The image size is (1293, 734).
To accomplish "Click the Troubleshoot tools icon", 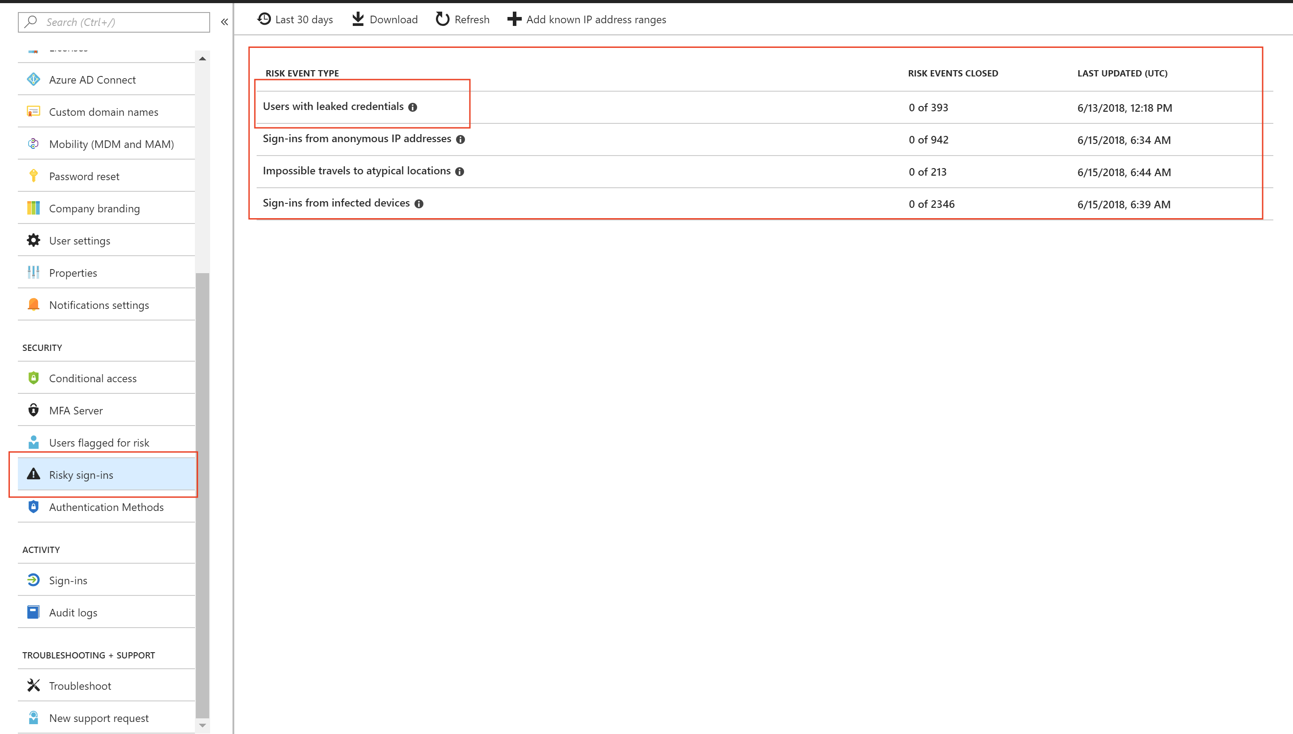I will point(33,686).
